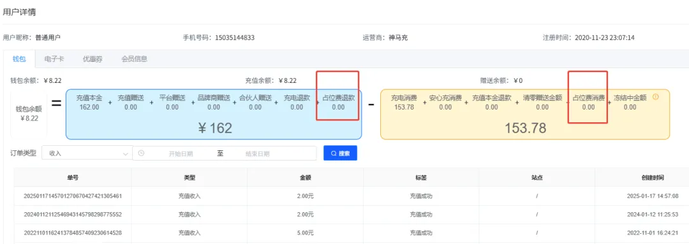Click the operator name 神马充

coord(398,38)
